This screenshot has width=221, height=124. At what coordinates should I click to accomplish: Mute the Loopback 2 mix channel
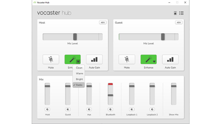tap(152, 109)
